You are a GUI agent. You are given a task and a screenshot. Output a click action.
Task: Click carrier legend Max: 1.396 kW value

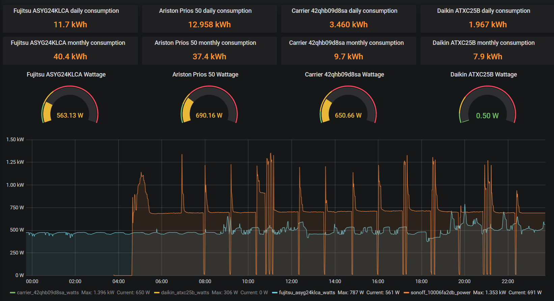(x=98, y=293)
